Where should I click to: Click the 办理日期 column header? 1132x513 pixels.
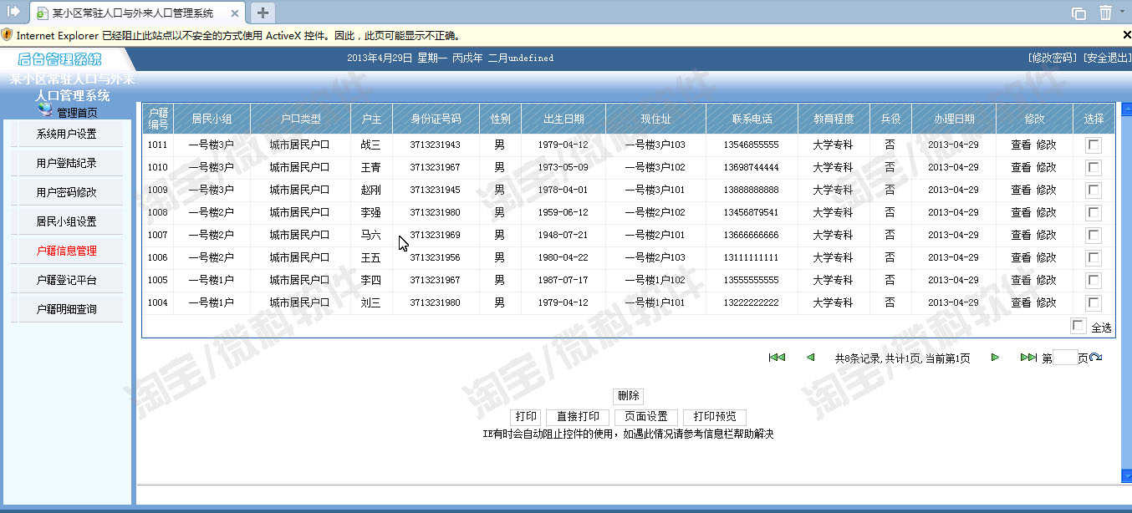(x=954, y=119)
